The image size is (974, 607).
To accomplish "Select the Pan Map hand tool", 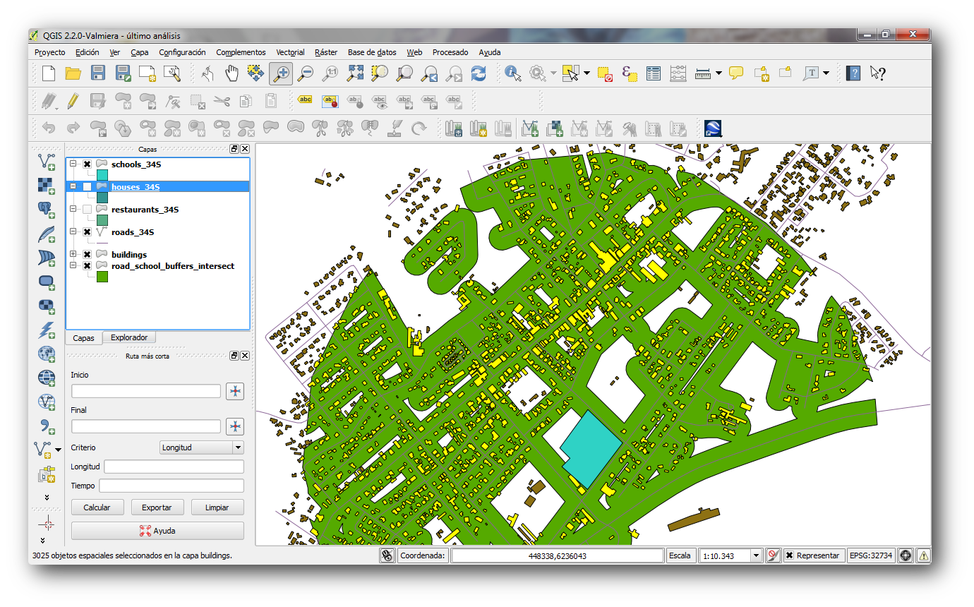I will 232,73.
